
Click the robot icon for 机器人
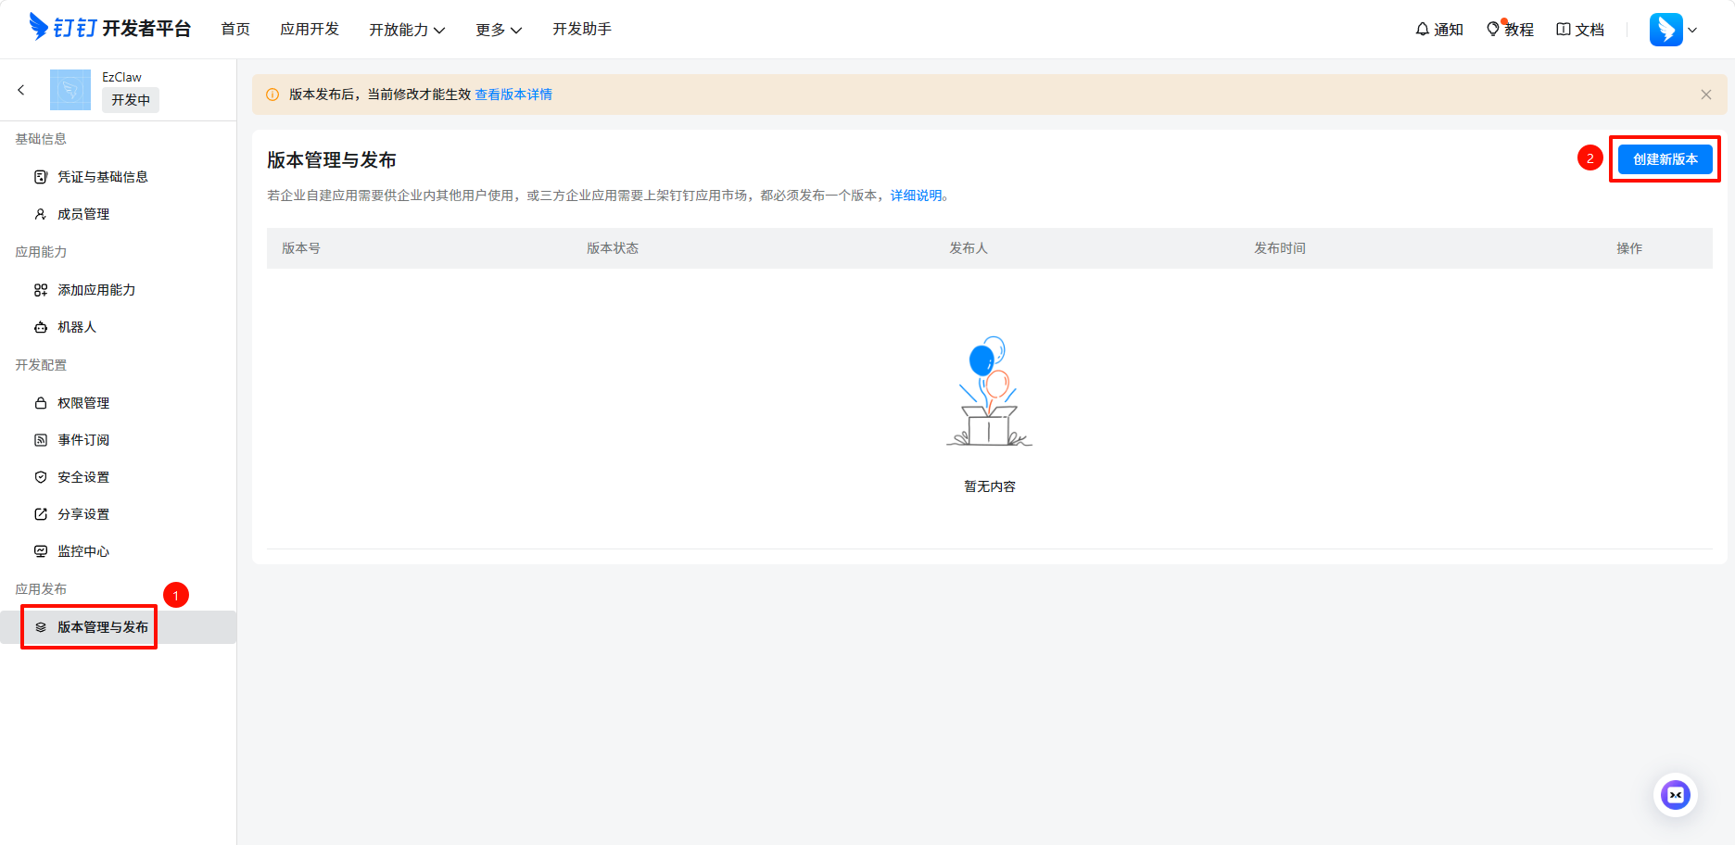(41, 327)
